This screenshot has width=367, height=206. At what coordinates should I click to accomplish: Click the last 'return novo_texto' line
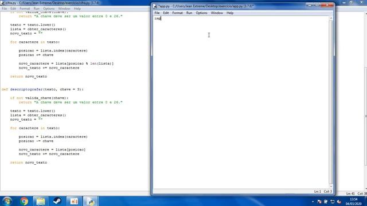click(x=29, y=163)
